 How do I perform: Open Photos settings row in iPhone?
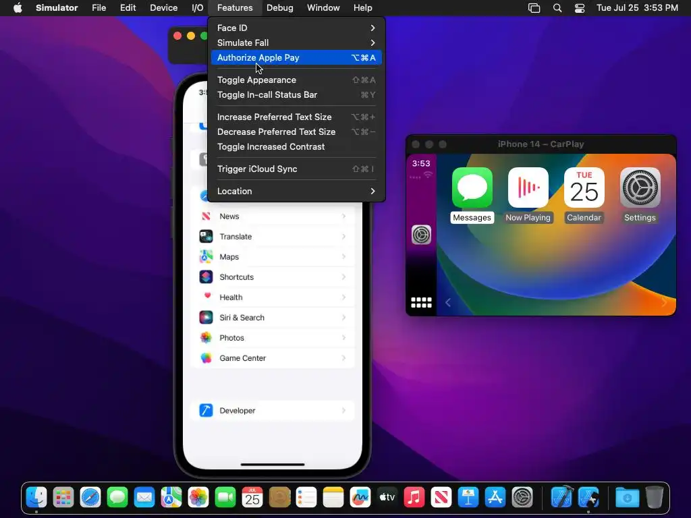(273, 338)
